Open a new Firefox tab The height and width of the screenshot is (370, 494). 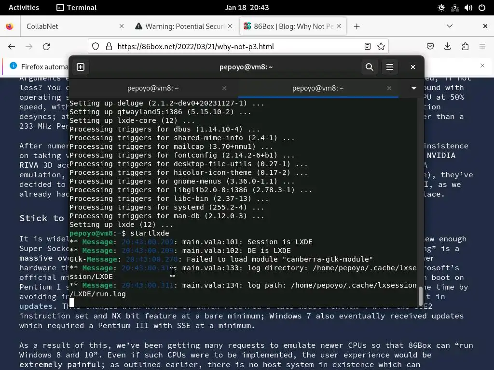pos(357,26)
